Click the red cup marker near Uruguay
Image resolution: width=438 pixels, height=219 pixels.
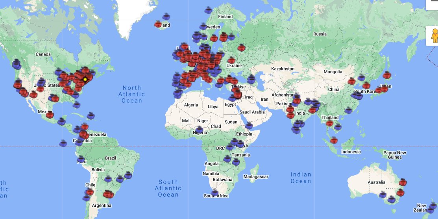click(107, 194)
